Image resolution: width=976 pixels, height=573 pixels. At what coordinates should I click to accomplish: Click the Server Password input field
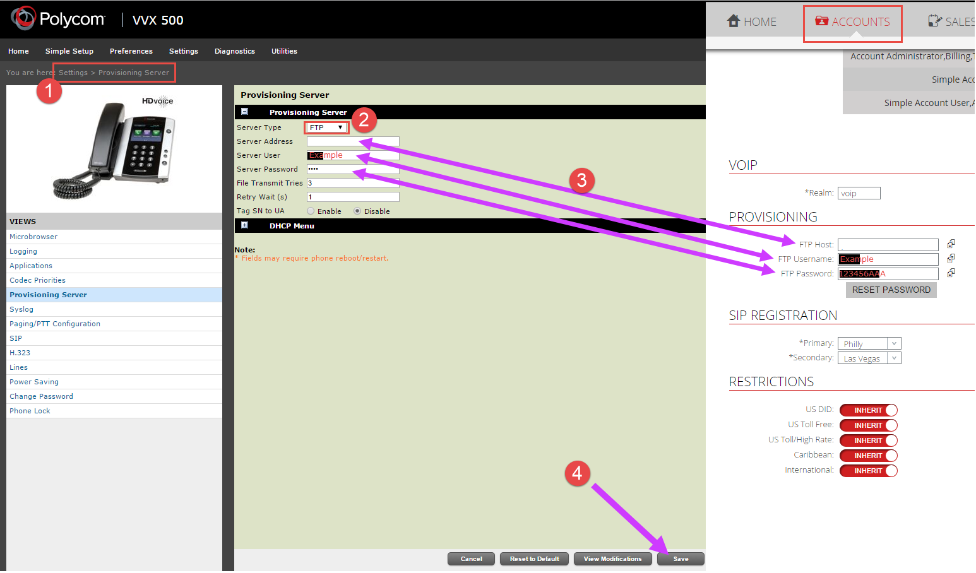pyautogui.click(x=353, y=169)
